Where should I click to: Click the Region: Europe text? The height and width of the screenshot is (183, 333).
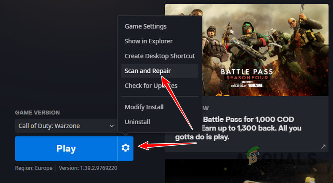point(34,168)
